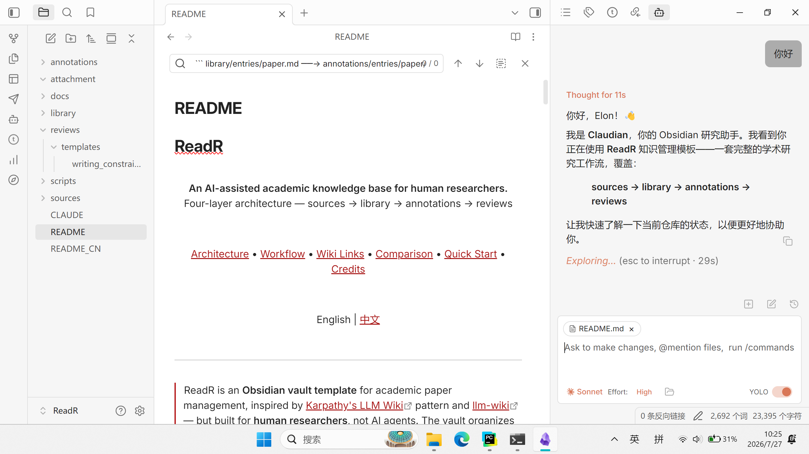Click the paper plane ribbon icon
The image size is (809, 454).
click(14, 99)
